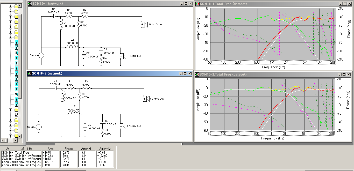The width and height of the screenshot is (354, 171).
Task: Click the document icon in project tree
Action: [16, 114]
